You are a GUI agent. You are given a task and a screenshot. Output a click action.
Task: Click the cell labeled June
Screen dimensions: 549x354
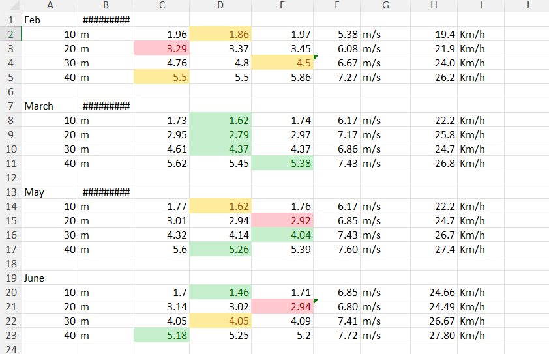[50, 278]
